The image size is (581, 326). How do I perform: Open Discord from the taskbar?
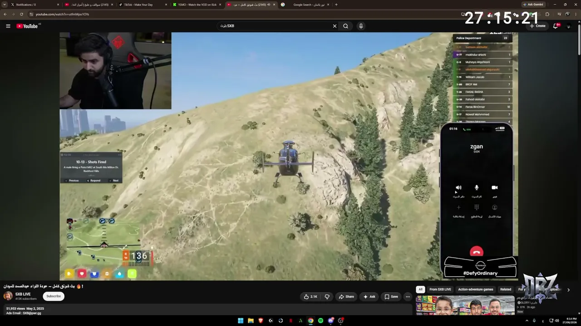[330, 321]
